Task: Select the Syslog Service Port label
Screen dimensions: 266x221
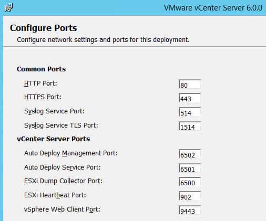Action: (x=54, y=111)
